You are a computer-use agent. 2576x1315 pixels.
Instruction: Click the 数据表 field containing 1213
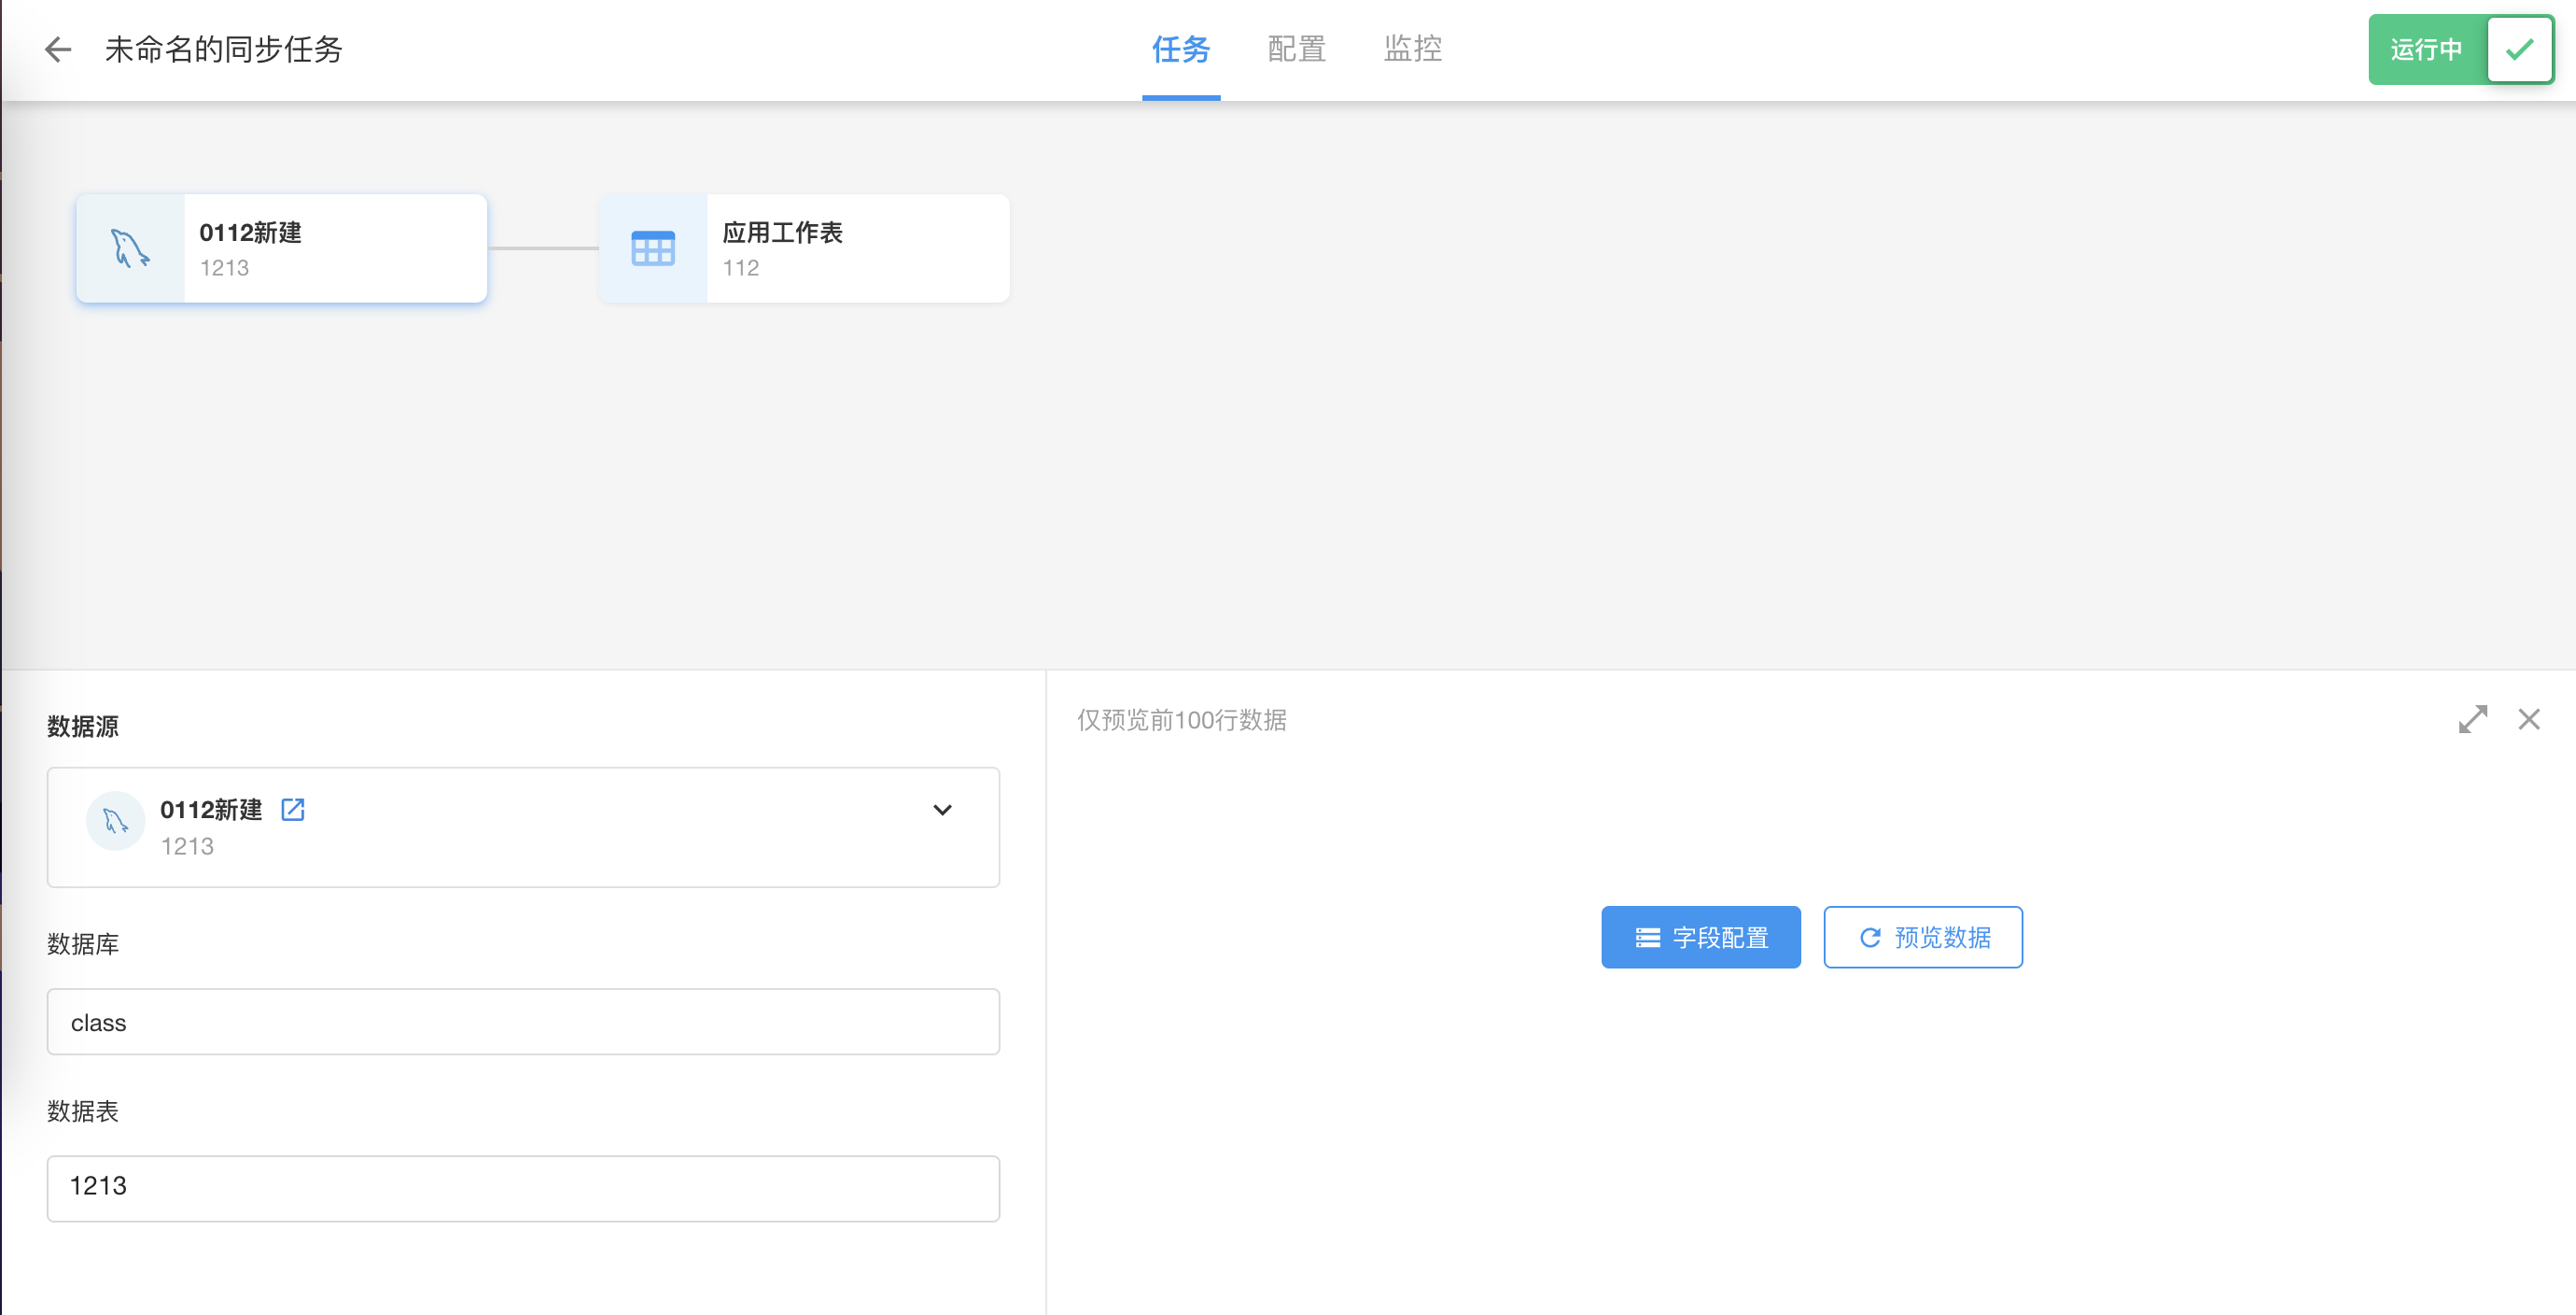[523, 1188]
